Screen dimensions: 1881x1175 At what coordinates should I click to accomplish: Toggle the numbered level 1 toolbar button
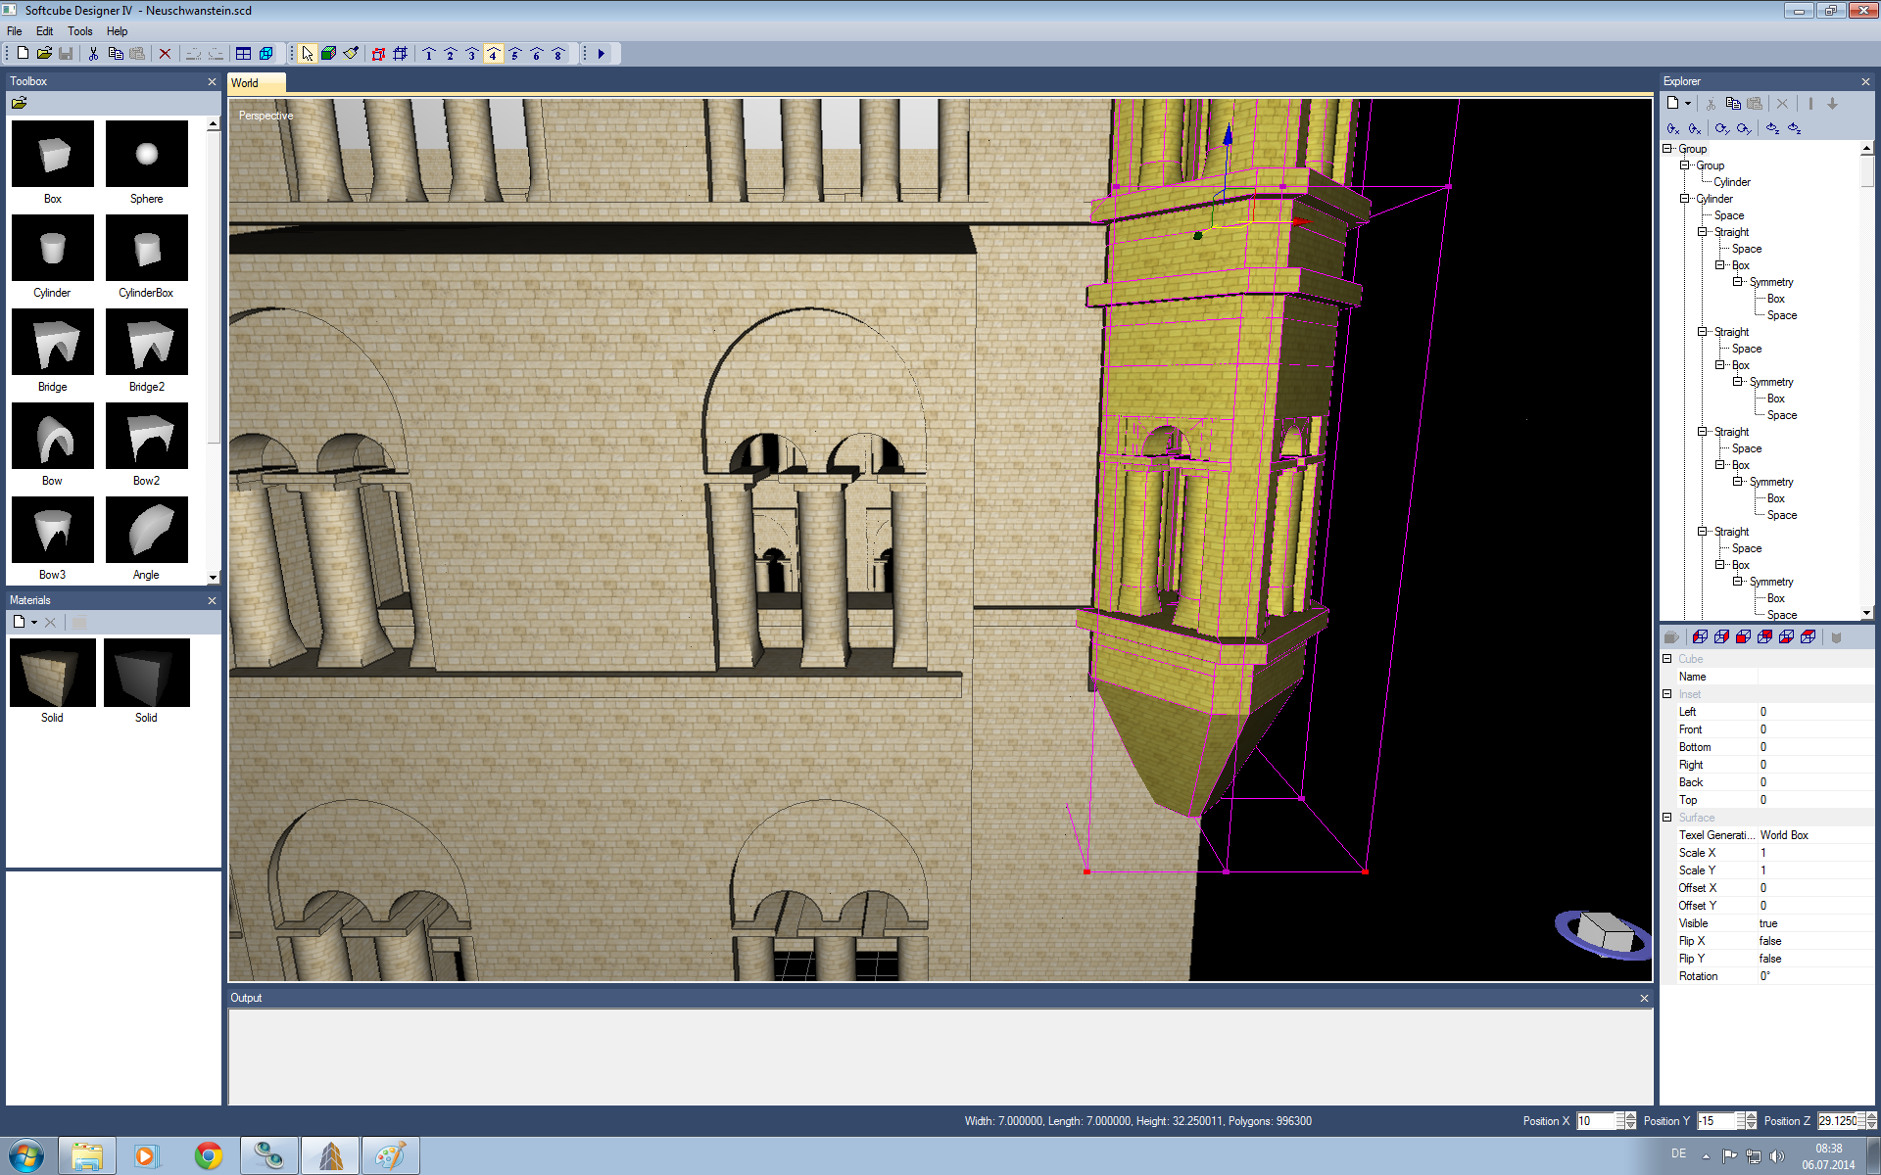point(428,54)
